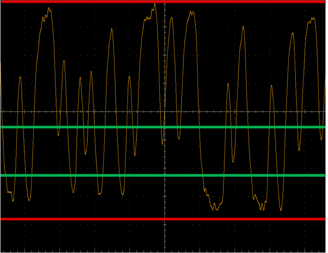Click the center crosshair of the graticule
Viewport: 328px width, 253px height.
click(165, 112)
